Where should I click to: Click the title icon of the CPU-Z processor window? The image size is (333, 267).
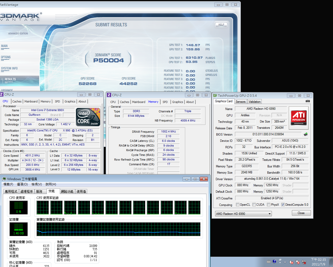(2, 94)
